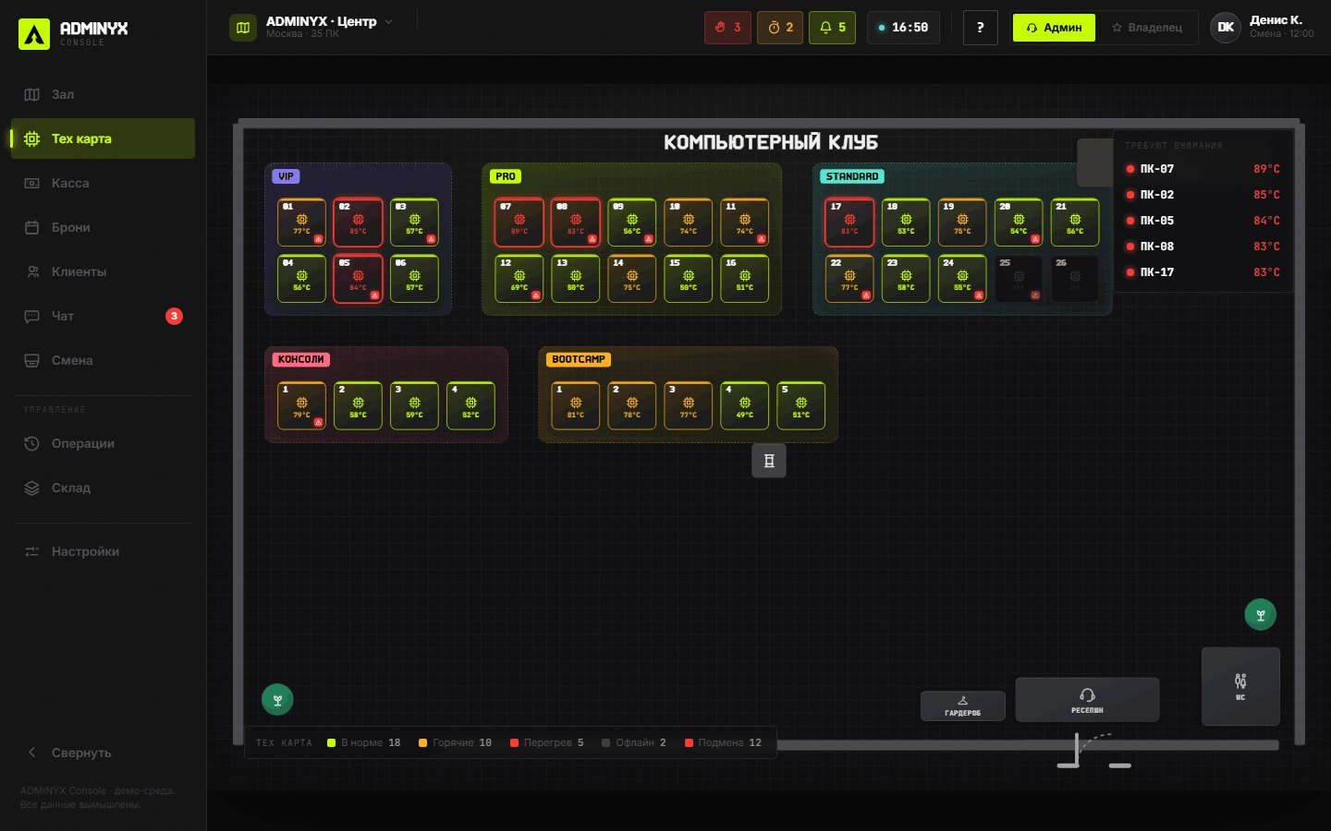Viewport: 1331px width, 831px height.
Task: Toggle the Горячие legend filter
Action: pyautogui.click(x=455, y=742)
